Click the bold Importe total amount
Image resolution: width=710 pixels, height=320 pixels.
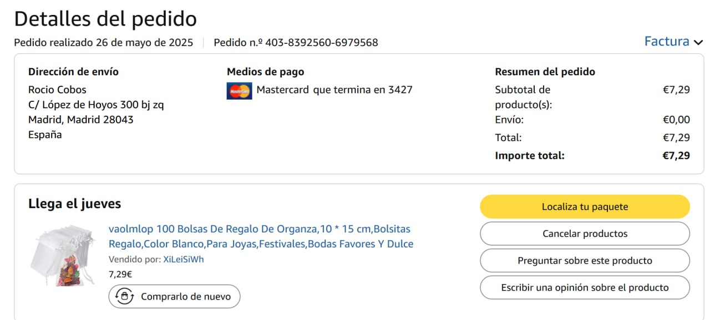676,156
